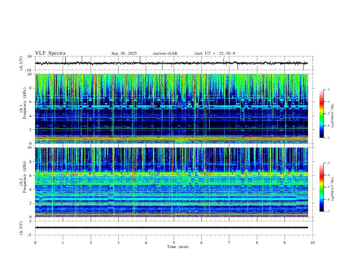Click the log(PSD) label beside ch.2 colorbar

click(332, 189)
